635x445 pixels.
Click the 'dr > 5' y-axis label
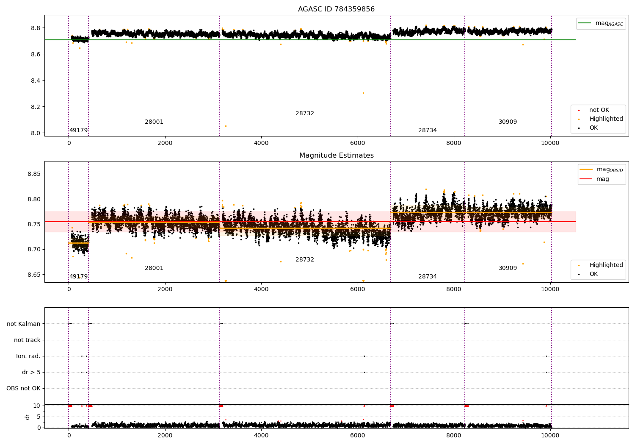[x=31, y=373]
